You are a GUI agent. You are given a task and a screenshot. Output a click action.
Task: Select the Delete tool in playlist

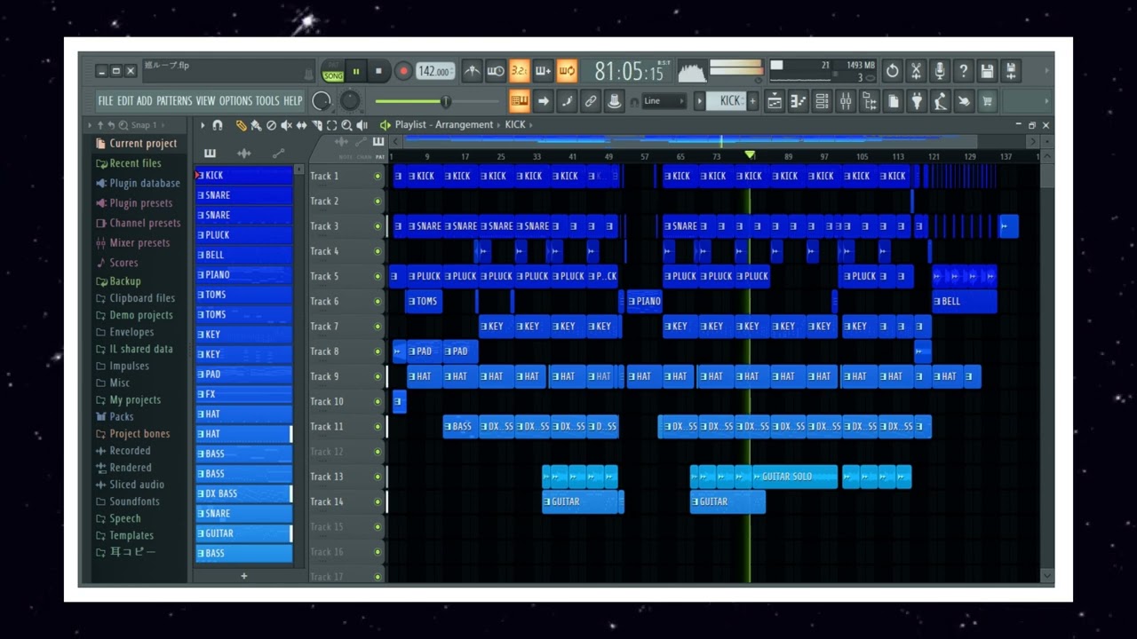(271, 125)
